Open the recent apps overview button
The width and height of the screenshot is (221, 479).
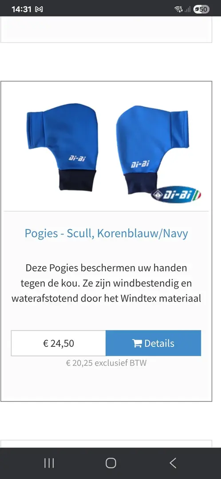coord(49,463)
